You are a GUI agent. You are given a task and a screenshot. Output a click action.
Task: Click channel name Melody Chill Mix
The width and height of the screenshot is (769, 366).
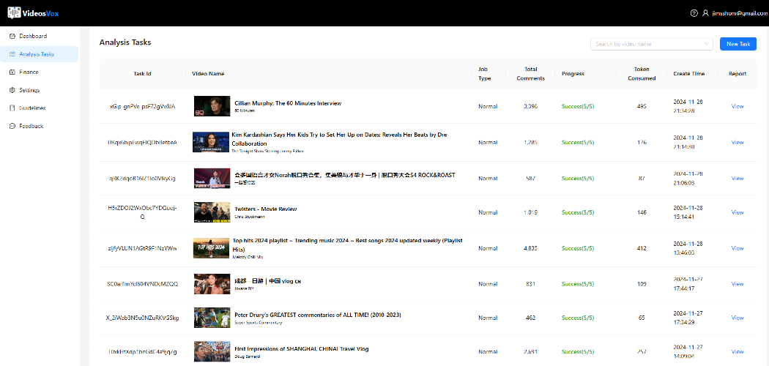tap(248, 257)
